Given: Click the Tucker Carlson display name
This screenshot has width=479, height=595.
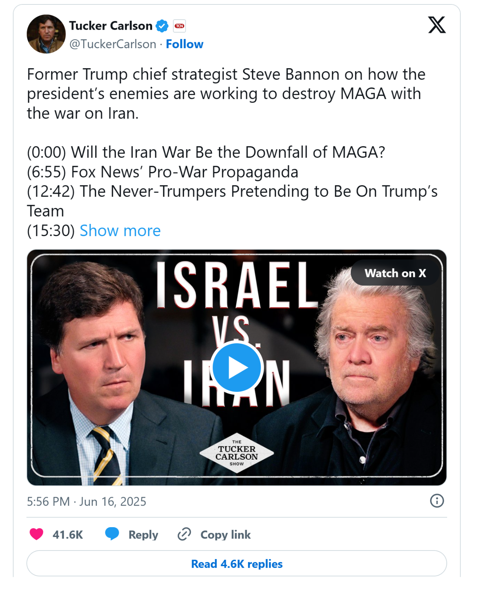Looking at the screenshot, I should (110, 26).
